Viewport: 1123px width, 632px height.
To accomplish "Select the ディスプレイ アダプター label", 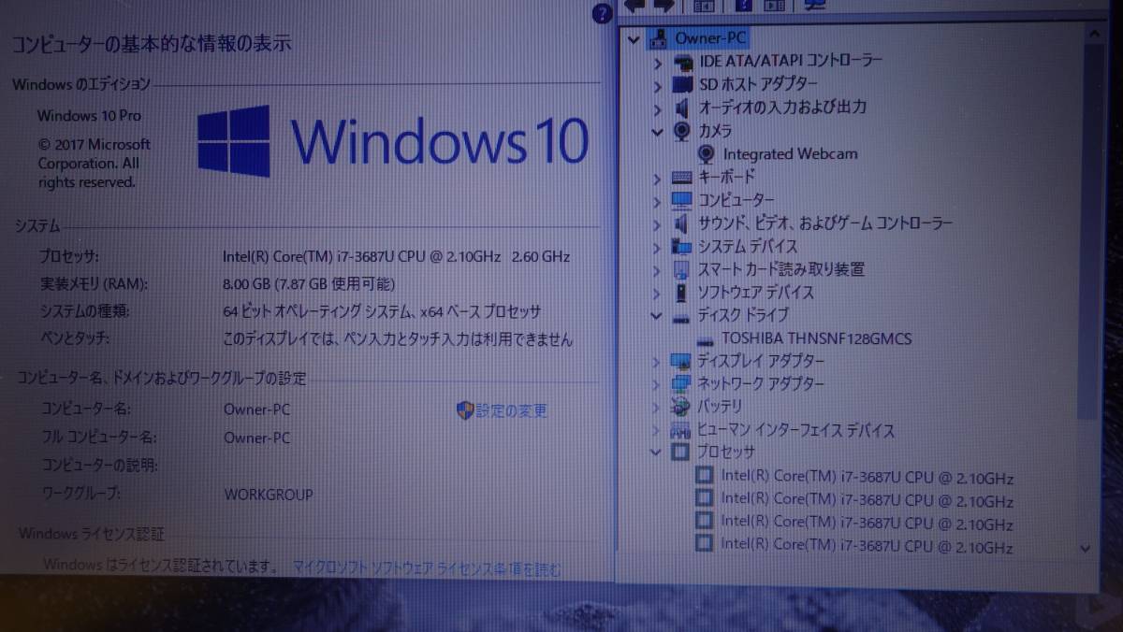I will tap(761, 361).
